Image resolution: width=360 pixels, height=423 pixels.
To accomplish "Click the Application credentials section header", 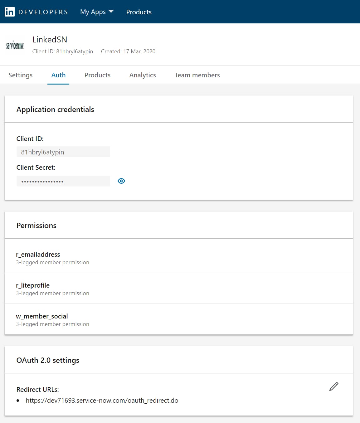I will tap(55, 109).
